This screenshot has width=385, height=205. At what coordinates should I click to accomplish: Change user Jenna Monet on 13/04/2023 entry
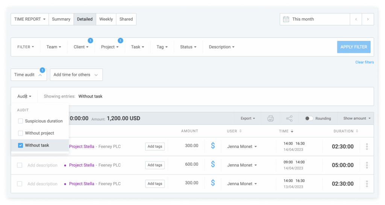click(x=242, y=184)
